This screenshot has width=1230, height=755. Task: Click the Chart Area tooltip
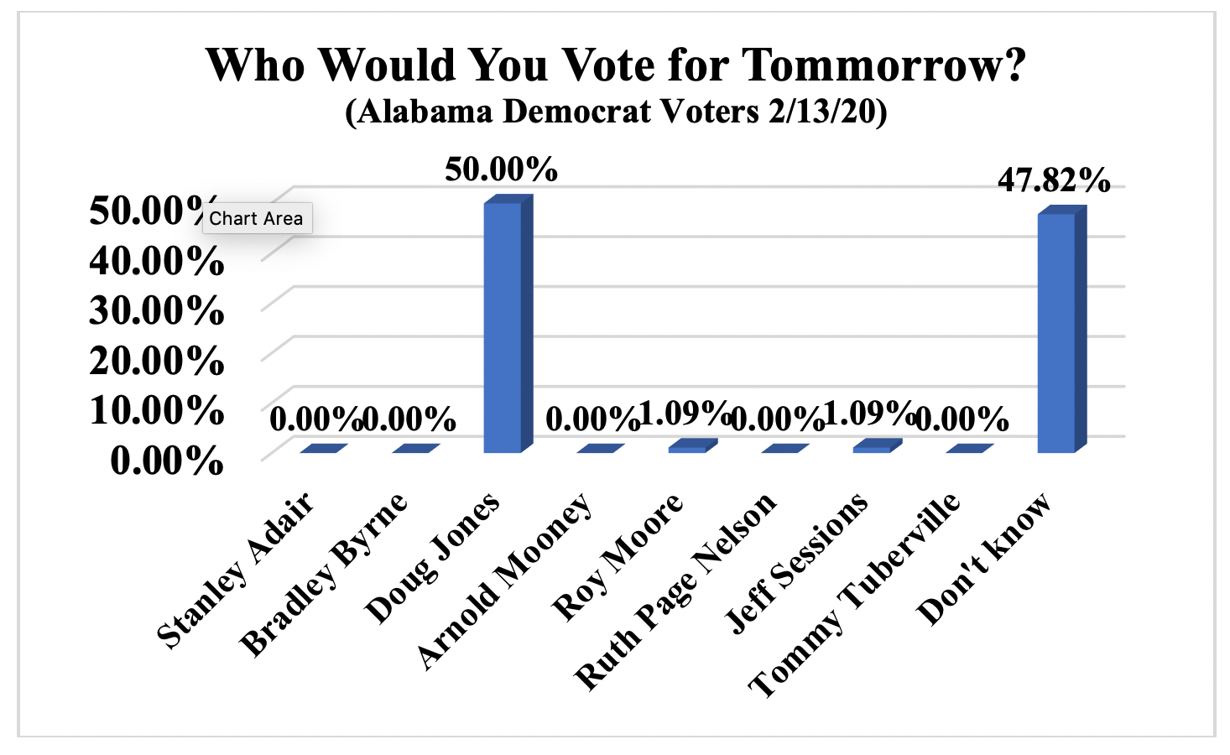pos(256,219)
